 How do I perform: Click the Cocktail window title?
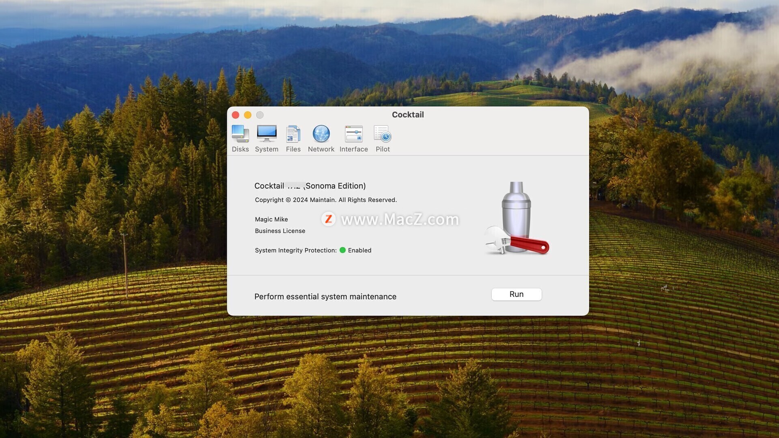[x=408, y=115]
